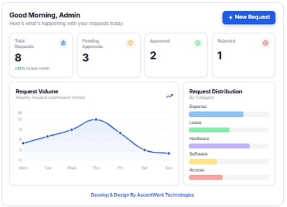The image size is (287, 207).
Task: Click the Pending Approvals count 3
Action: coord(86,58)
